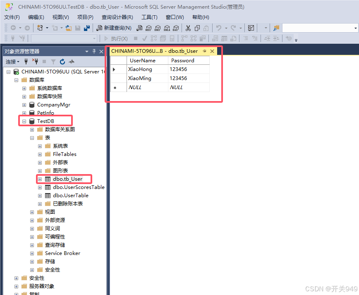Open the 连接 dropdown in Object Explorer

coord(12,61)
